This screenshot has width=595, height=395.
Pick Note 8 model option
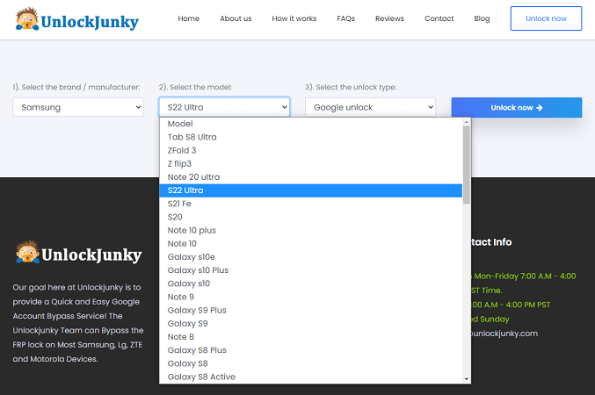tap(311, 337)
